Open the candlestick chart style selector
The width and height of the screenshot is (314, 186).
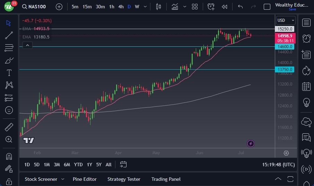click(x=158, y=7)
